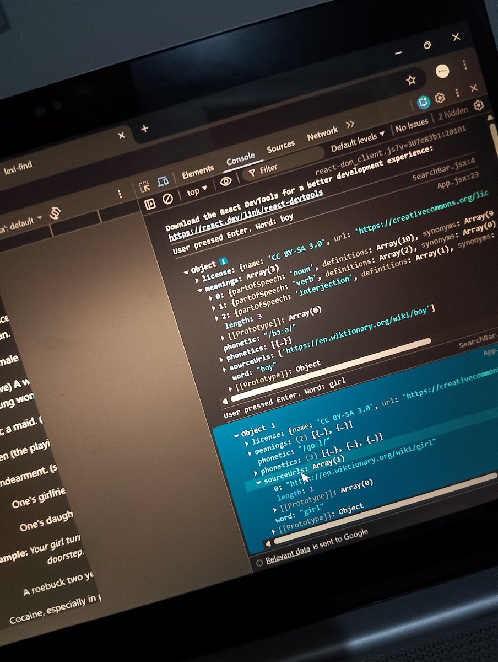Open the Default levels dropdown
The image size is (498, 662).
coord(358,142)
